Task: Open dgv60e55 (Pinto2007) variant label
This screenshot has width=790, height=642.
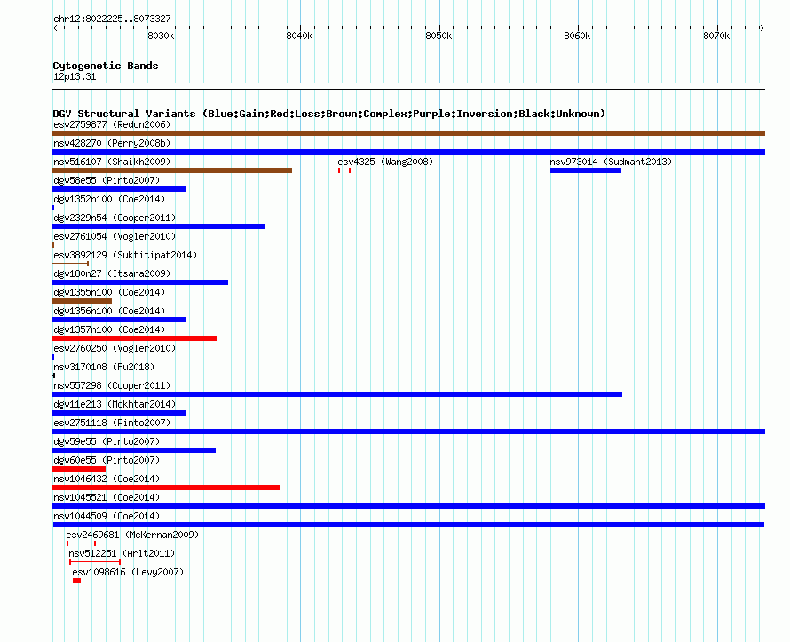Action: pos(107,460)
